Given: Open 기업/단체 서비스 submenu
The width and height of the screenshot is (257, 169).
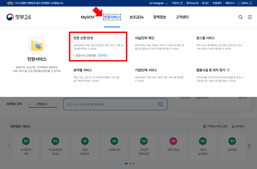Looking at the screenshot, I should tap(146, 70).
